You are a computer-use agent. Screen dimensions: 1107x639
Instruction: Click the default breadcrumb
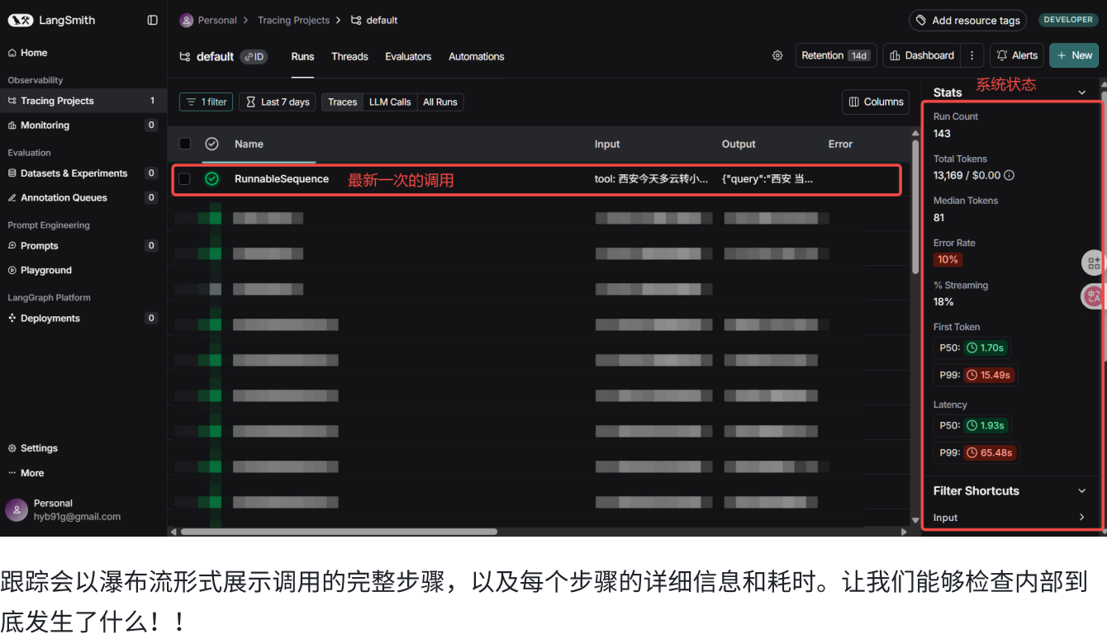point(374,20)
